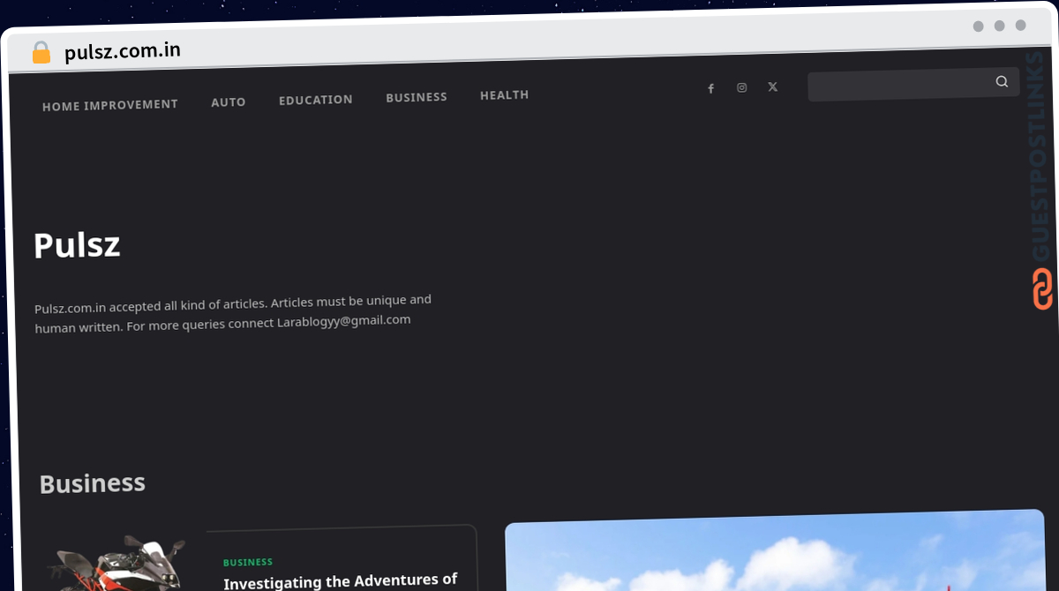Open the Health menu item
Screen dimensions: 1059x591
[505, 95]
